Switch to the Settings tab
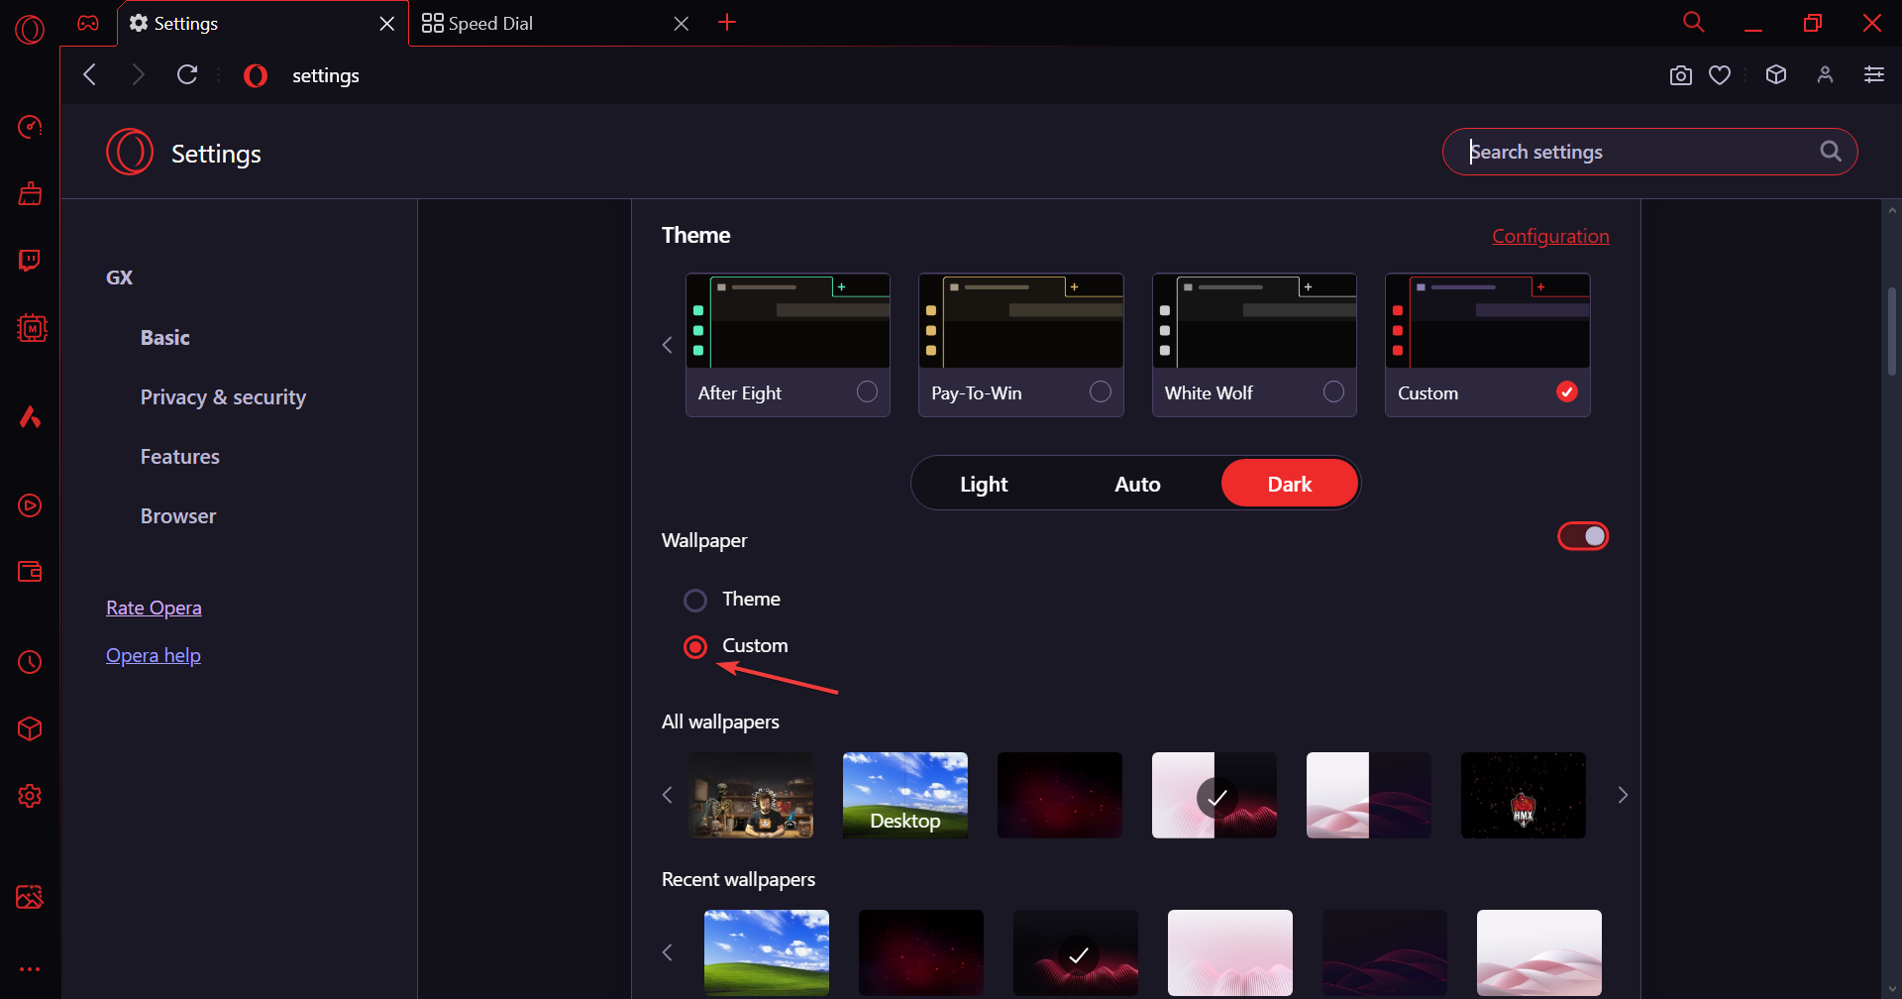 point(263,23)
